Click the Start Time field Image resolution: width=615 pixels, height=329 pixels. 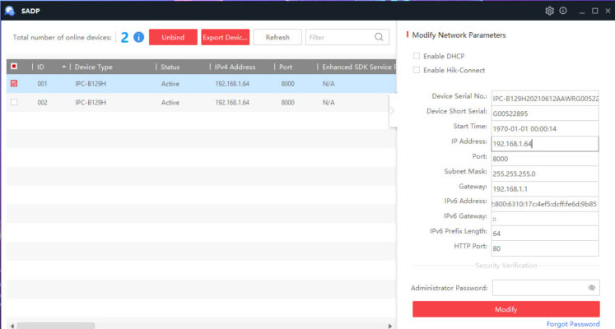coord(545,128)
